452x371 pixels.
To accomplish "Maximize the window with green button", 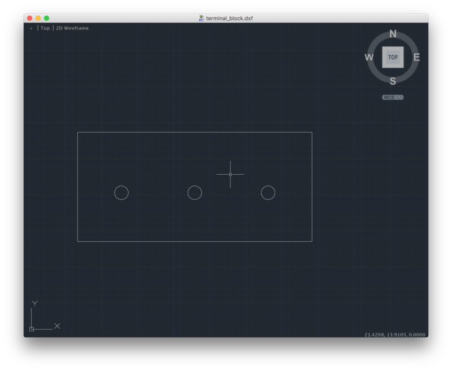I will (46, 18).
